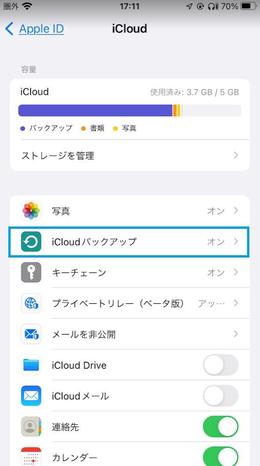Image resolution: width=260 pixels, height=466 pixels.
Task: Disable the 連絡先 contacts toggle
Action: tap(221, 427)
